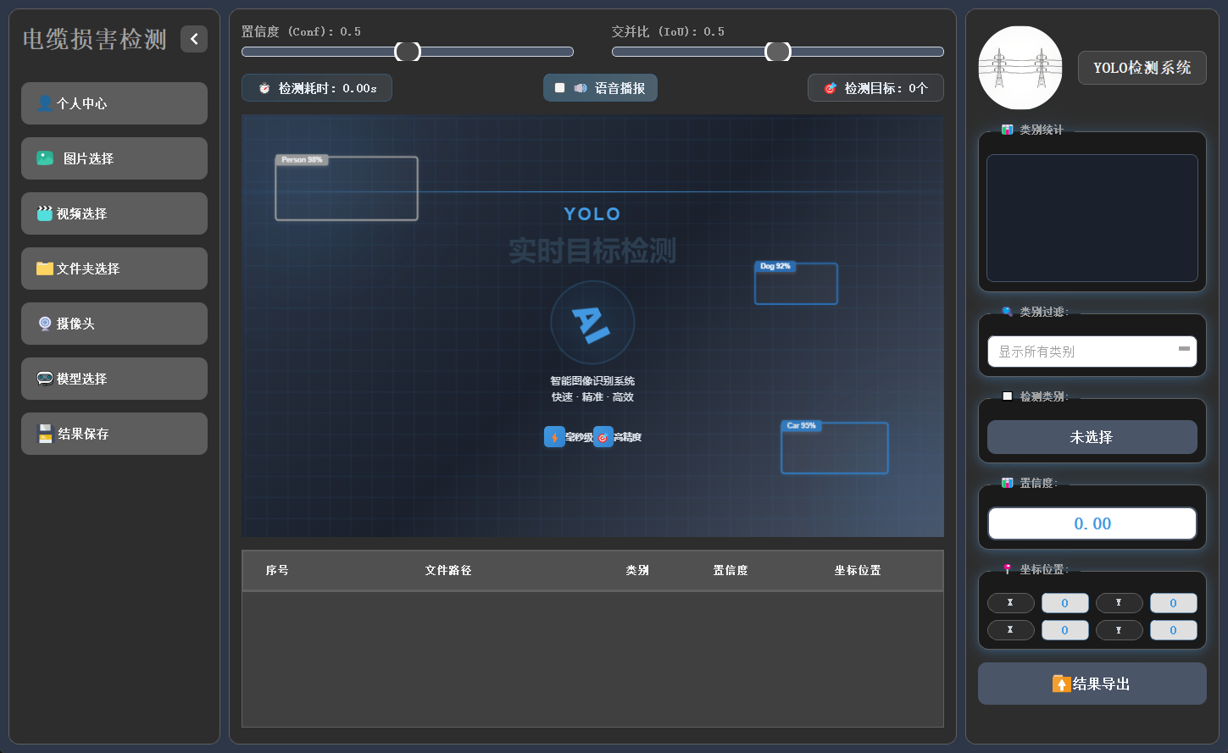The width and height of the screenshot is (1228, 753).
Task: Click the folder icon in 文件夹选择
Action: (45, 269)
